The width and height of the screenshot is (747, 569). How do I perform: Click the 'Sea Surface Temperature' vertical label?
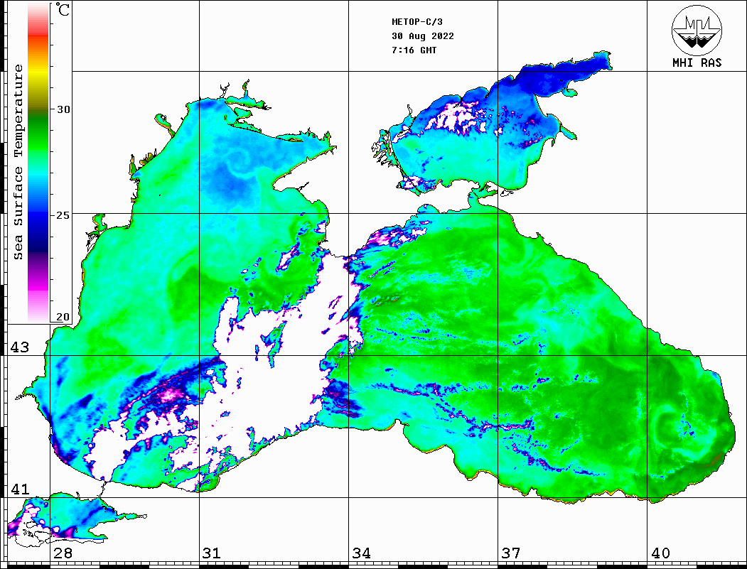click(18, 162)
